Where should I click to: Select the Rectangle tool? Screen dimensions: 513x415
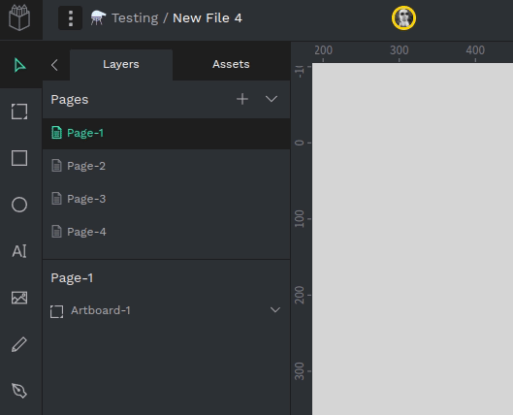click(19, 158)
